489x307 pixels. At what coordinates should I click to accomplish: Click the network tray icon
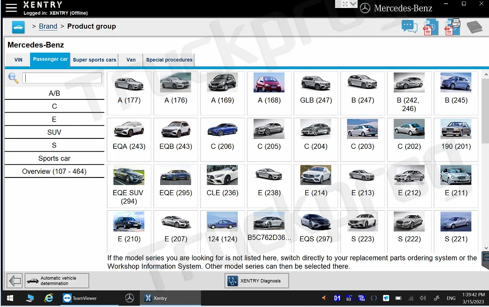click(x=411, y=298)
